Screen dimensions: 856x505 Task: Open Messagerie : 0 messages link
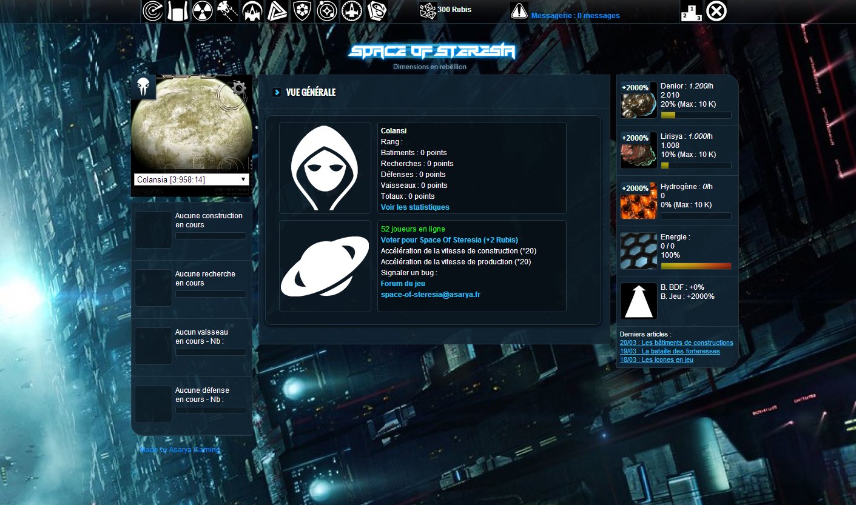tap(575, 16)
